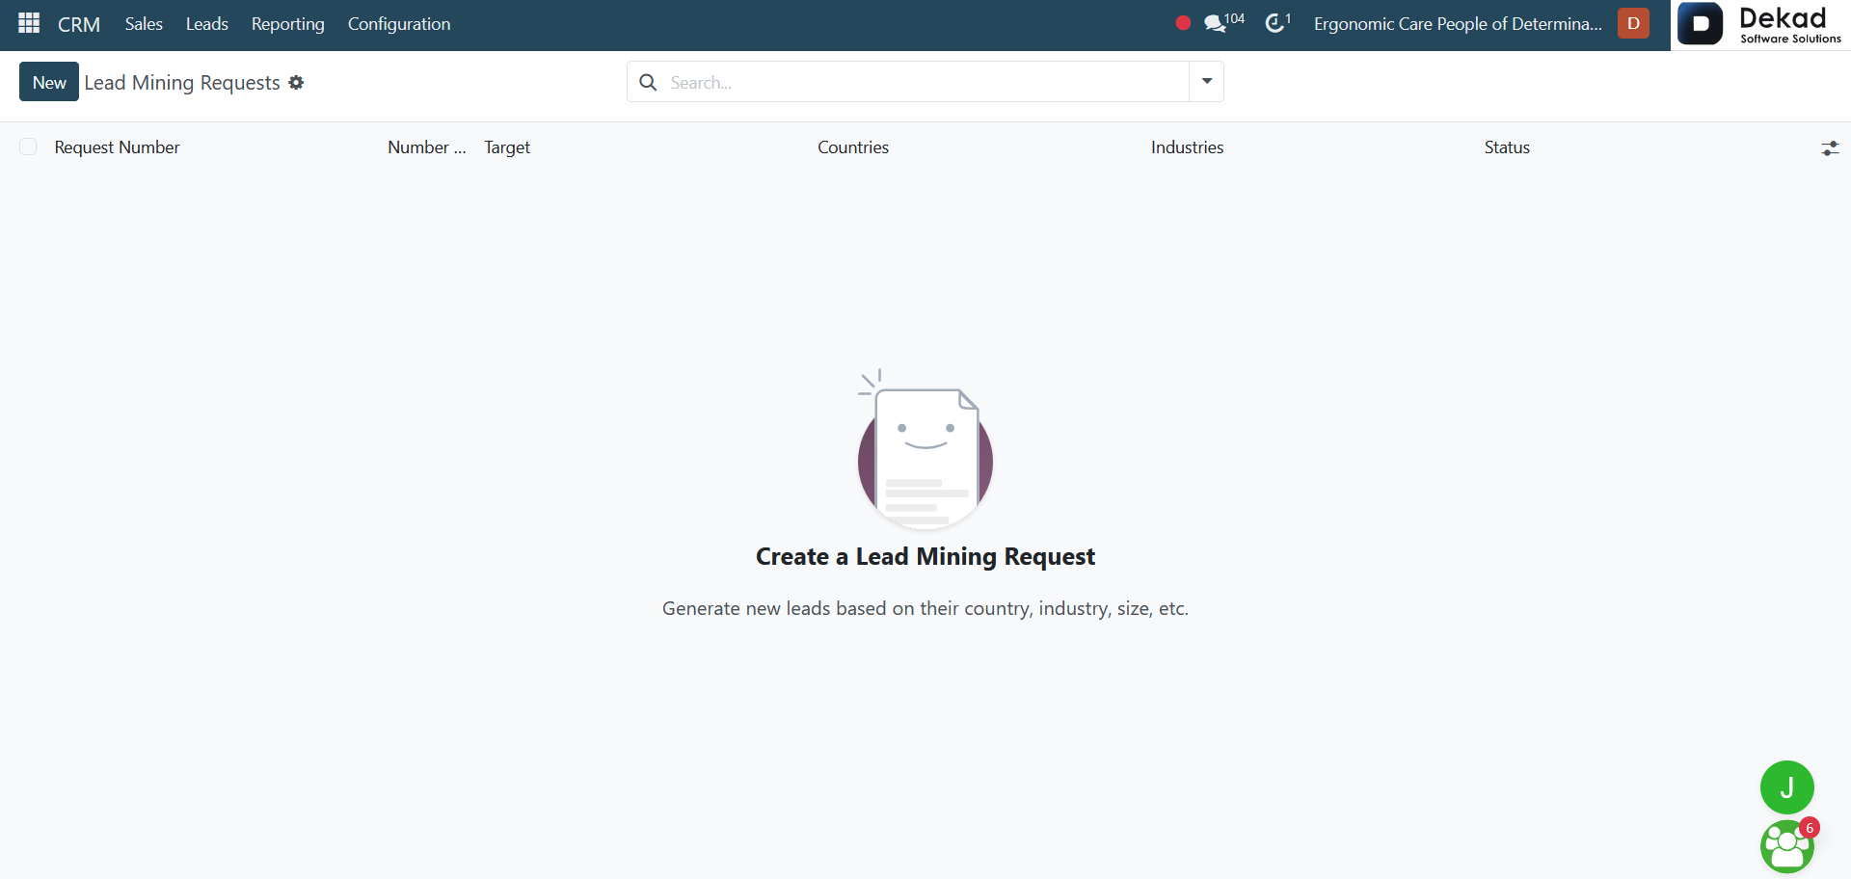Open the Reporting menu
The height and width of the screenshot is (879, 1851).
[288, 24]
